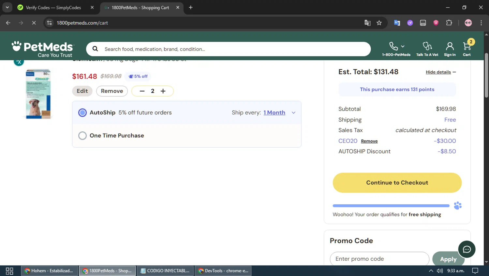The height and width of the screenshot is (276, 489).
Task: Click the CEO20 coupon code text
Action: 348,141
